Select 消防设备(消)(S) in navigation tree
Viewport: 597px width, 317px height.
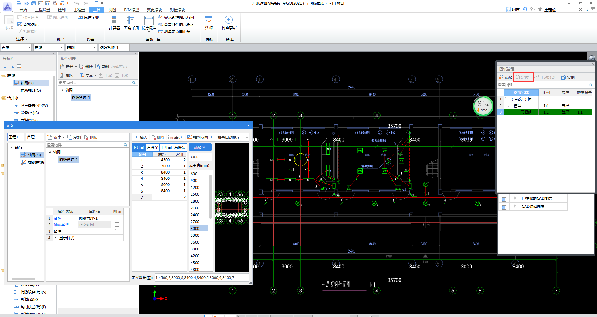[x=30, y=292]
